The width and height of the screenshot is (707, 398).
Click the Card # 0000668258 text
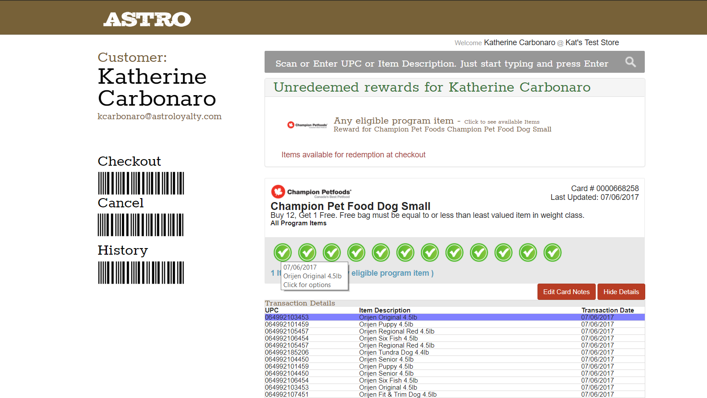coord(605,188)
